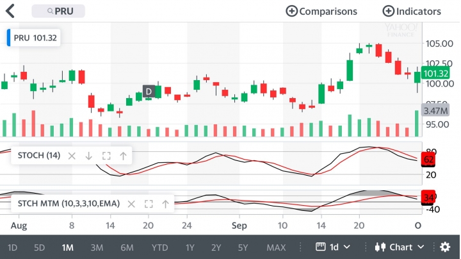
Task: Remove the STOCH (14) indicator
Action: point(72,156)
